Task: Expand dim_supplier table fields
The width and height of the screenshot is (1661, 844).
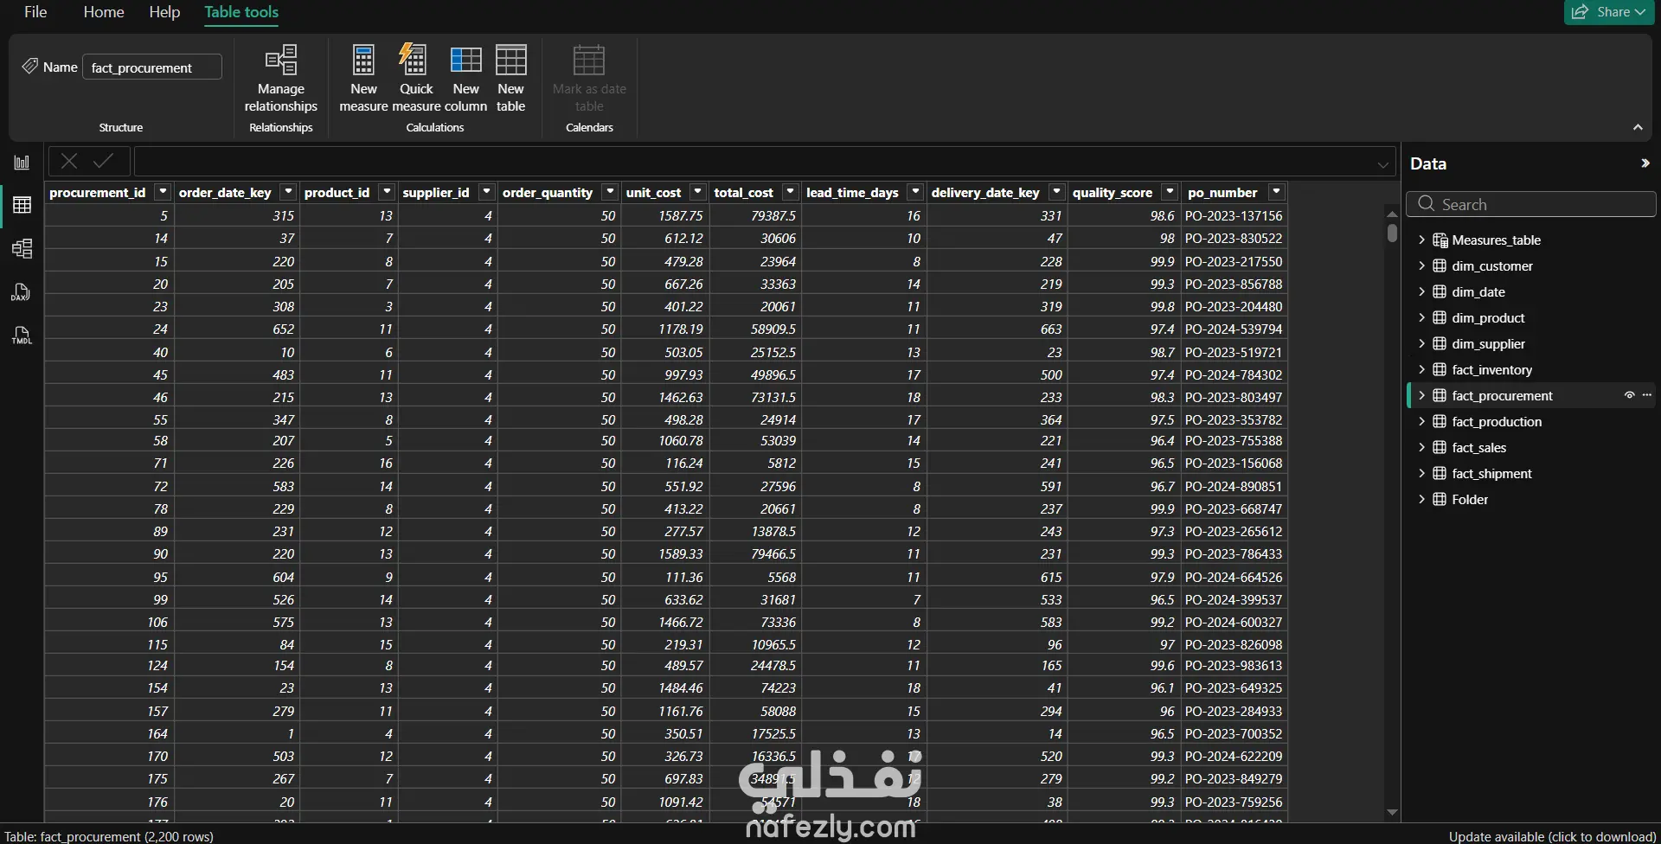Action: (x=1421, y=343)
